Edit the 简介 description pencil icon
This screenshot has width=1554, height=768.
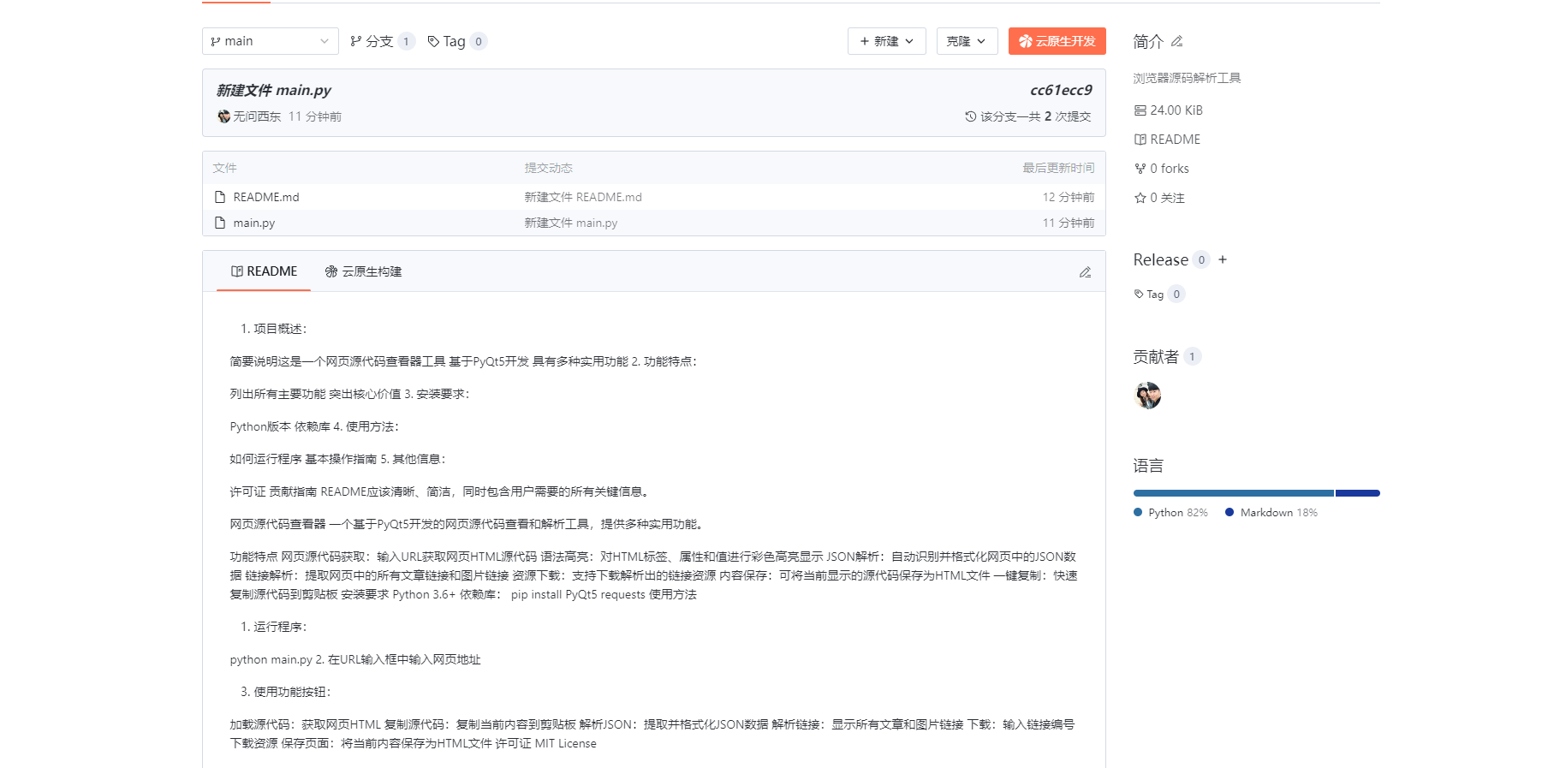(x=1177, y=41)
